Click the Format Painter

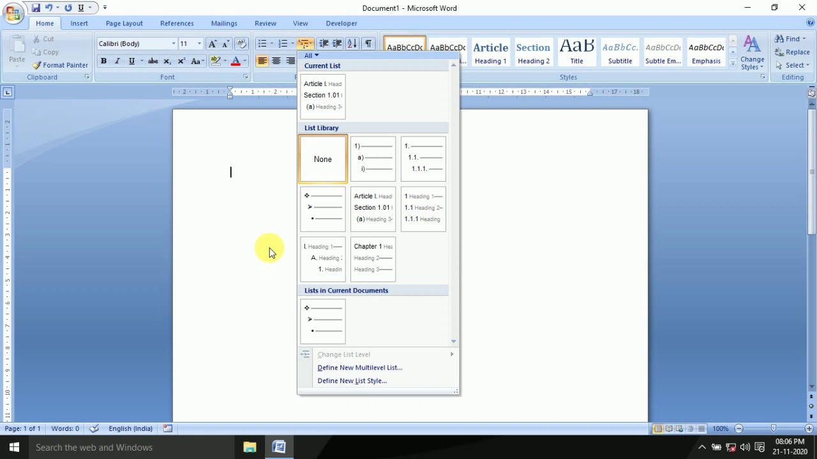click(x=61, y=65)
